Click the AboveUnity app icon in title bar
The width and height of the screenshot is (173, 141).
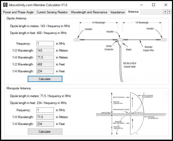5,5
